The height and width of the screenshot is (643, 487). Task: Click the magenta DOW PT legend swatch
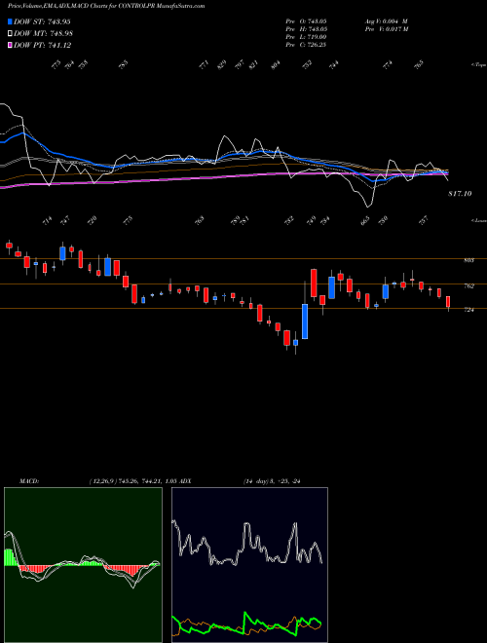(10, 45)
